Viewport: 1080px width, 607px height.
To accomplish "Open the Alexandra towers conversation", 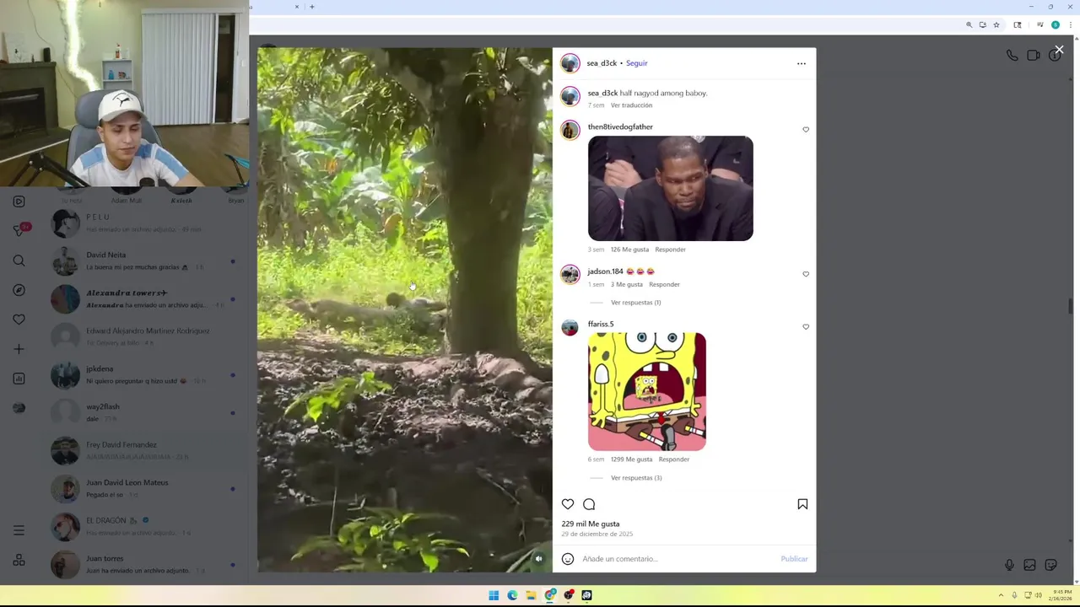I will [143, 298].
